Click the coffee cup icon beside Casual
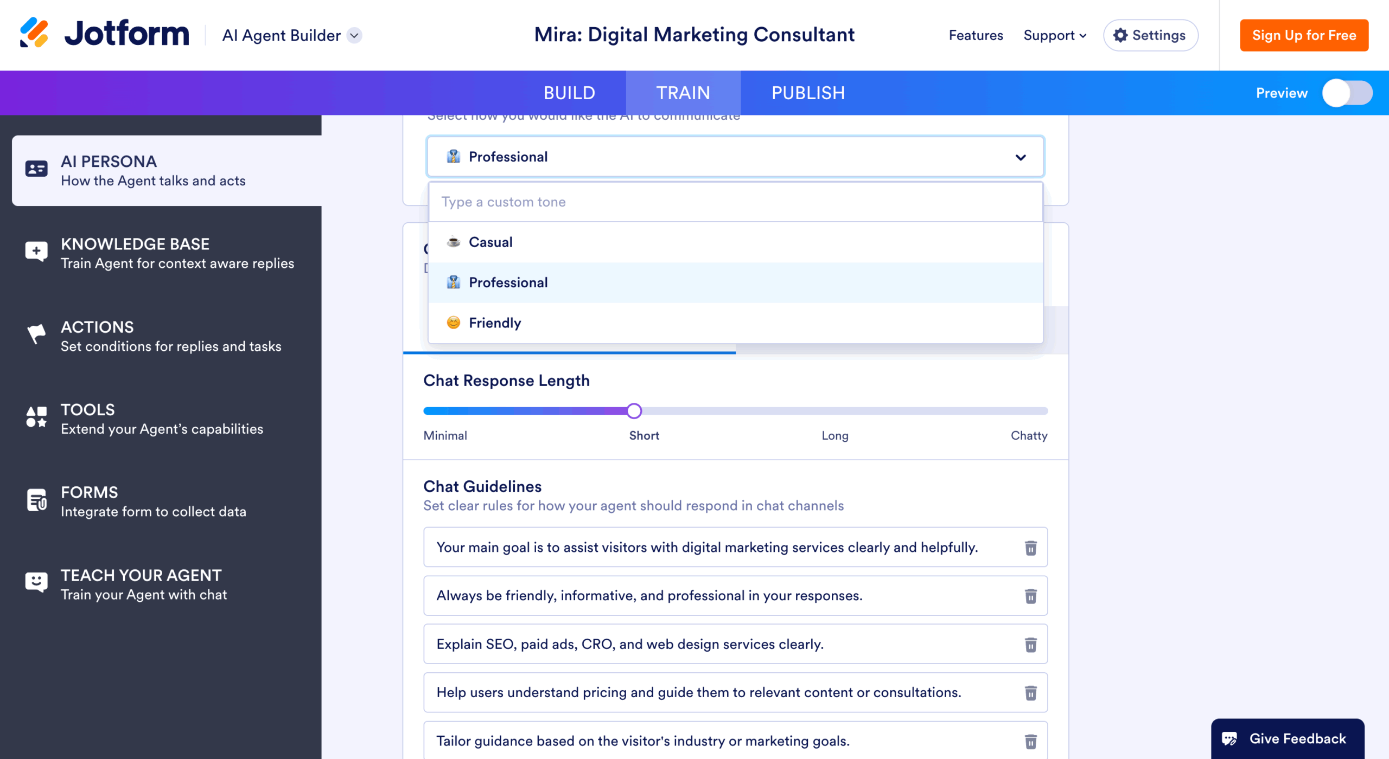 (x=454, y=242)
